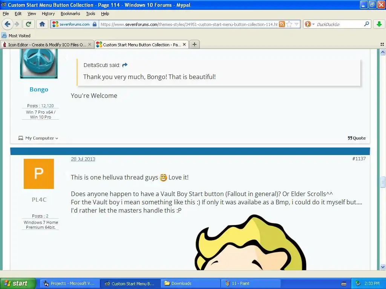The image size is (386, 289).
Task: Open the home page via the house icon
Action: [42, 24]
